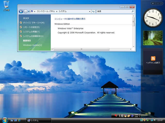Screen dimensions: 165x123
Task: Open the volume speaker tray icon
Action: pos(155,120)
